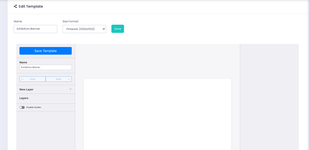Expand the Layers panel section
Viewport: 309px width, 150px height.
[x=24, y=98]
